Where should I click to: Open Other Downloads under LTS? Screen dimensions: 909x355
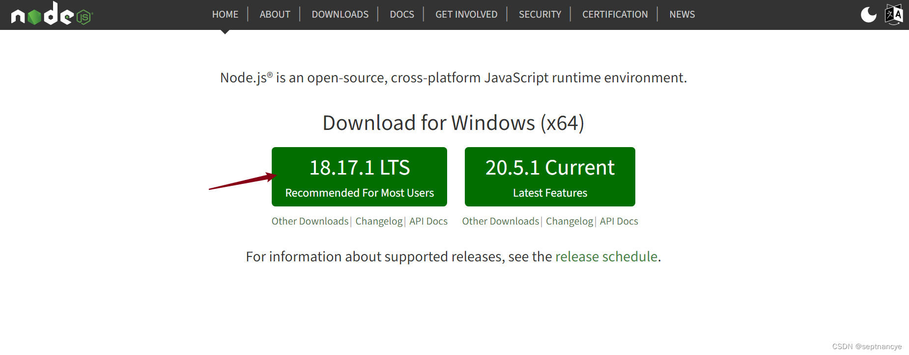coord(310,221)
